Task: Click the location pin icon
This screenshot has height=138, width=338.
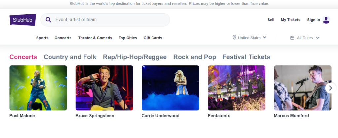Action: pos(234,38)
